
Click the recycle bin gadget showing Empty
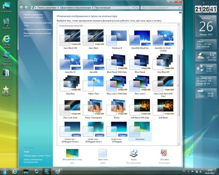pos(206,69)
